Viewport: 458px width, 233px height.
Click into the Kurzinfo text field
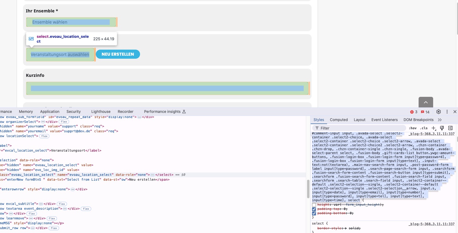click(167, 88)
